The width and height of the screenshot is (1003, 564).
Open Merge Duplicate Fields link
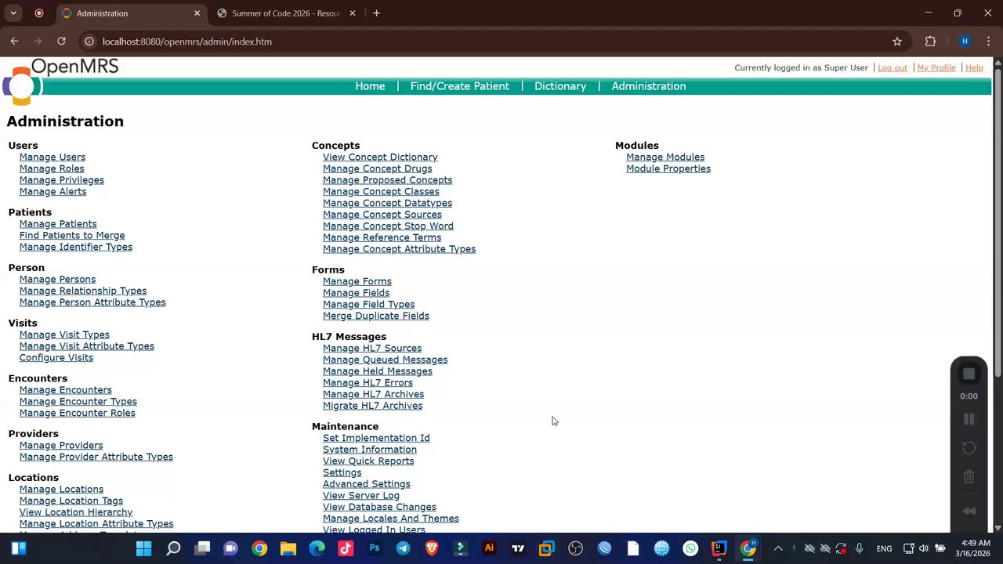376,316
